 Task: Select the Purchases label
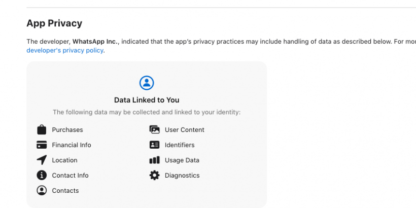pyautogui.click(x=67, y=130)
